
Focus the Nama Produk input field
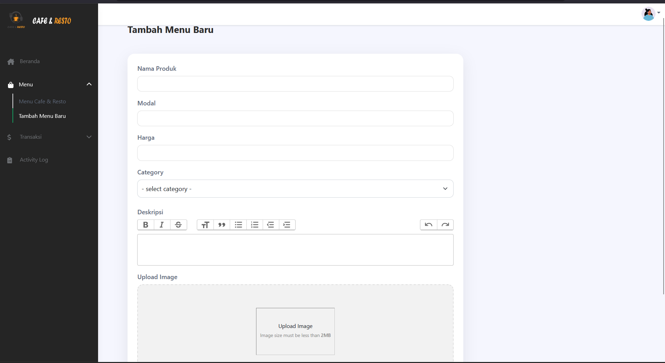(x=295, y=84)
